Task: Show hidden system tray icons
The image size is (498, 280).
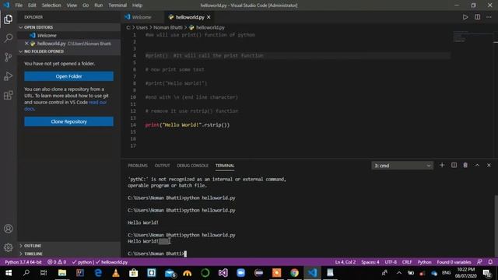Action: coord(399,273)
